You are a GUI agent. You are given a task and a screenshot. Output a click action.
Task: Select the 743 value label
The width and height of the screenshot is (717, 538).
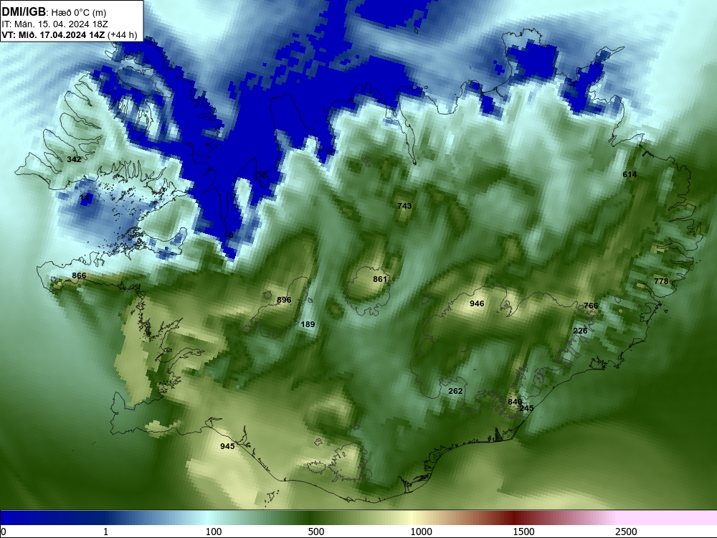point(404,206)
